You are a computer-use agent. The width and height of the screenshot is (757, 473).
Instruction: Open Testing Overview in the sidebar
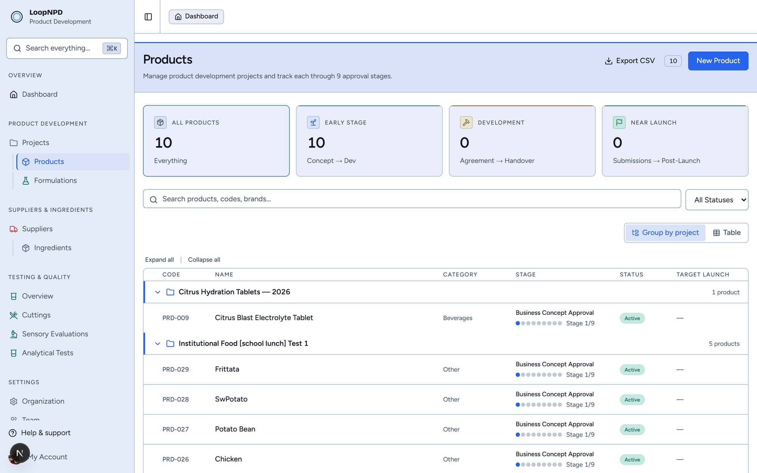click(x=67, y=296)
